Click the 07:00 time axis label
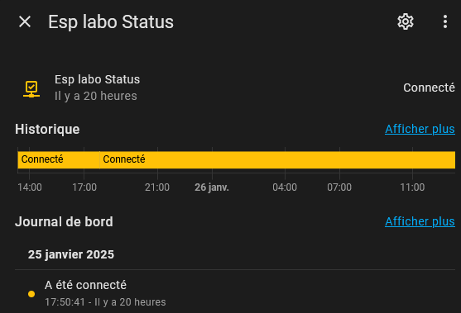 pos(339,187)
